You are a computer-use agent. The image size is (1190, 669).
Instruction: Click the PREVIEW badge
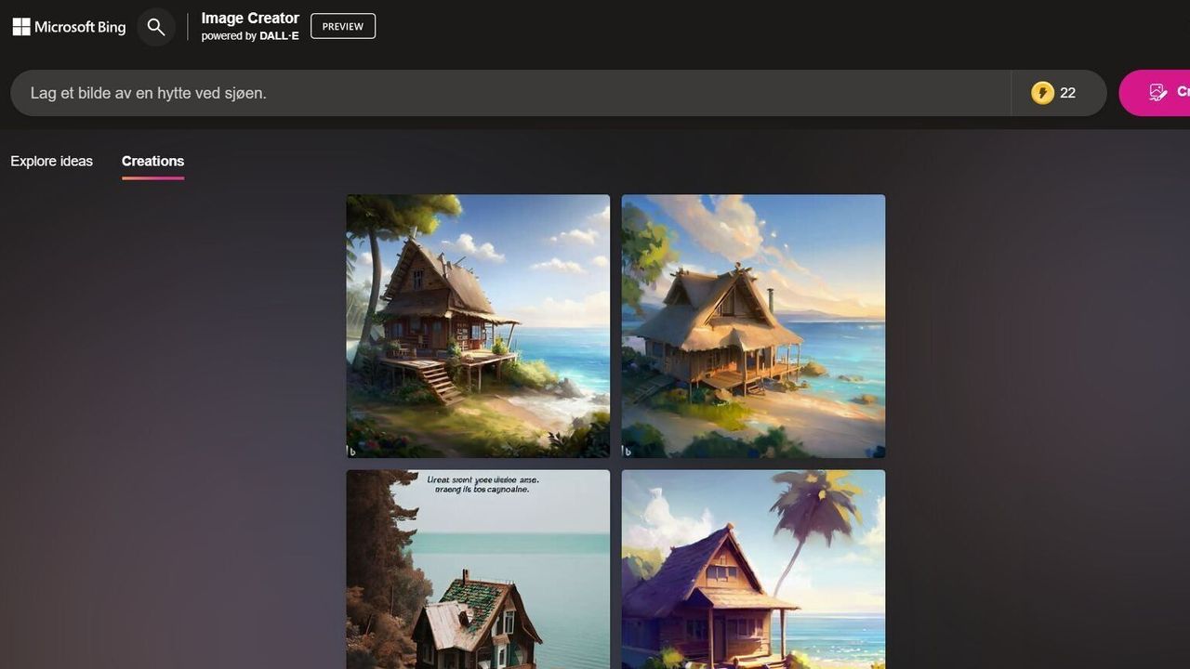coord(342,26)
